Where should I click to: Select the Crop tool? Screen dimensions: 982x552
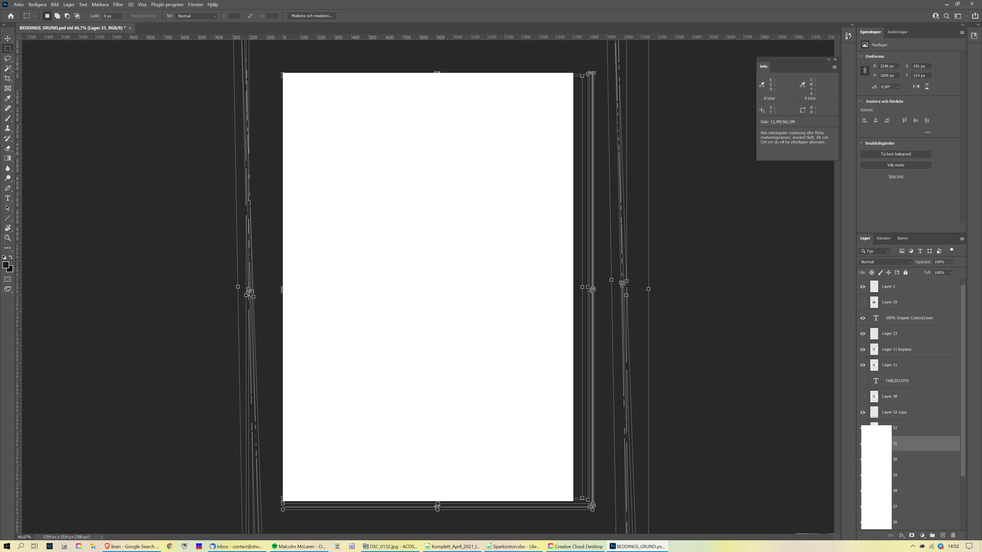click(x=8, y=78)
